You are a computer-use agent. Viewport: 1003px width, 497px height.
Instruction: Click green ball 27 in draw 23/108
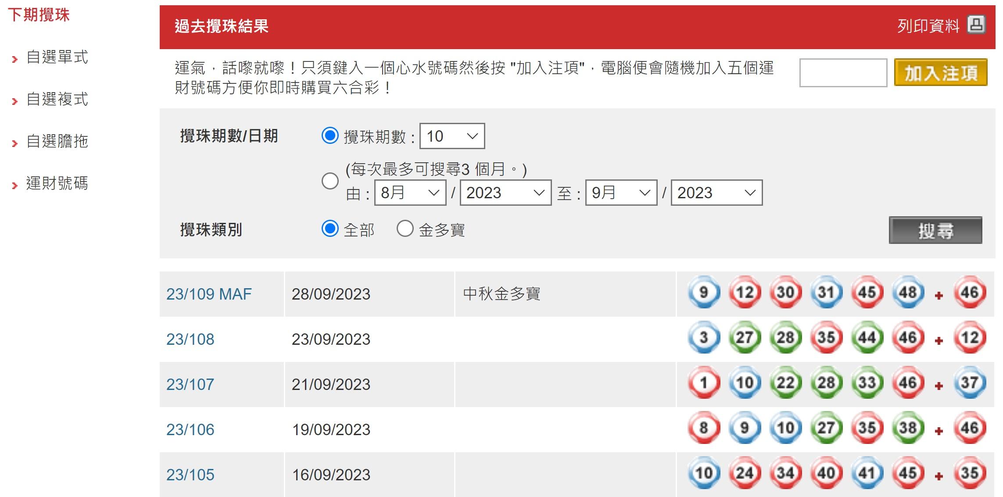(745, 338)
